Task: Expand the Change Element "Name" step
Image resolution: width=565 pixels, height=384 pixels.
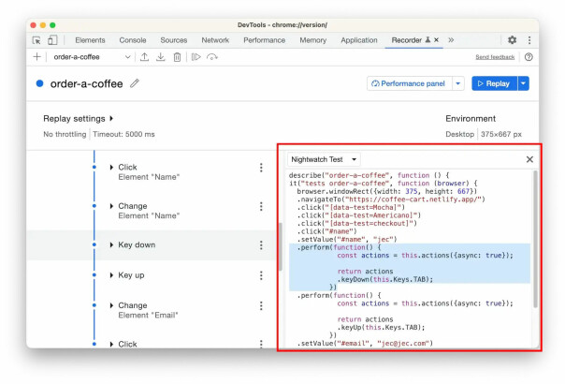Action: tap(111, 206)
